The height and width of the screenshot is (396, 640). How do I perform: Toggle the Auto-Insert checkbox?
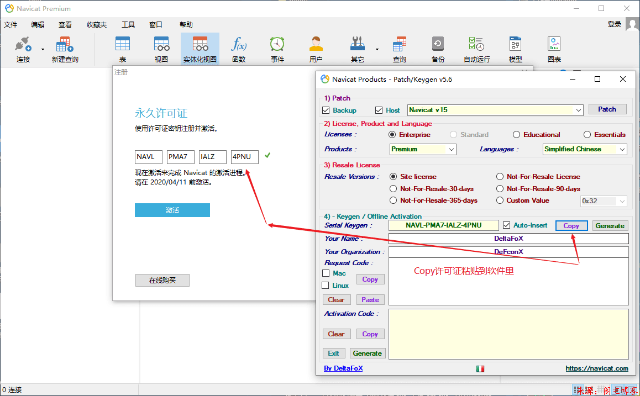507,225
